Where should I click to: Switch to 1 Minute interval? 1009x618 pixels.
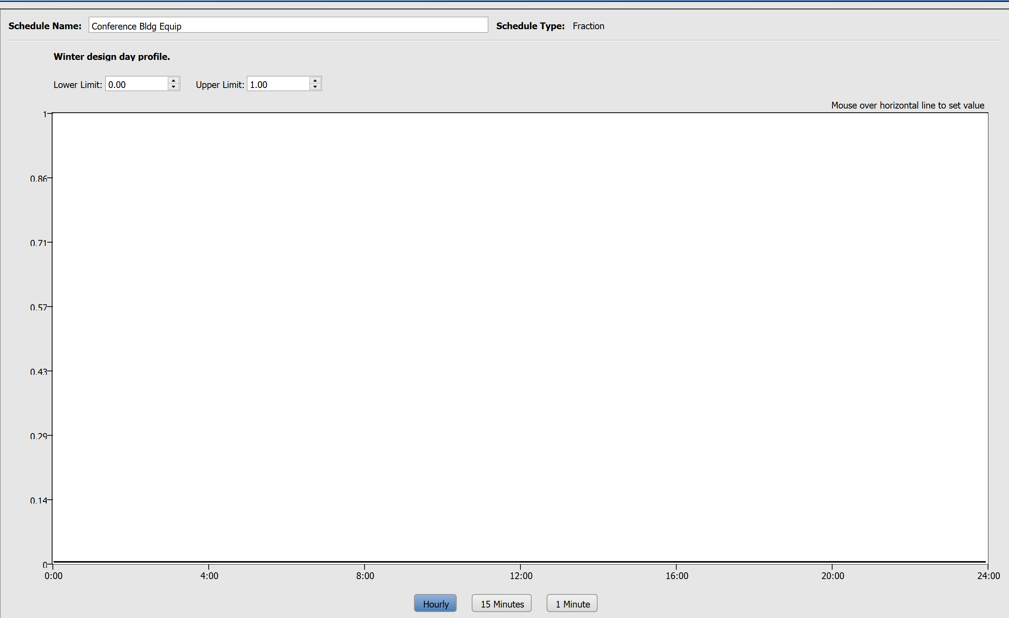click(572, 603)
